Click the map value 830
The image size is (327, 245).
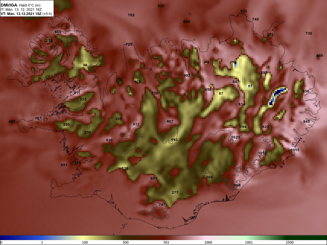[109, 140]
